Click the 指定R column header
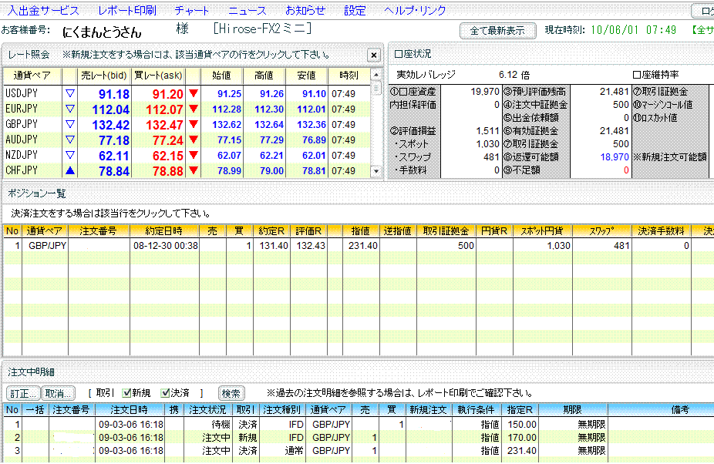Image resolution: width=714 pixels, height=464 pixels. [520, 410]
